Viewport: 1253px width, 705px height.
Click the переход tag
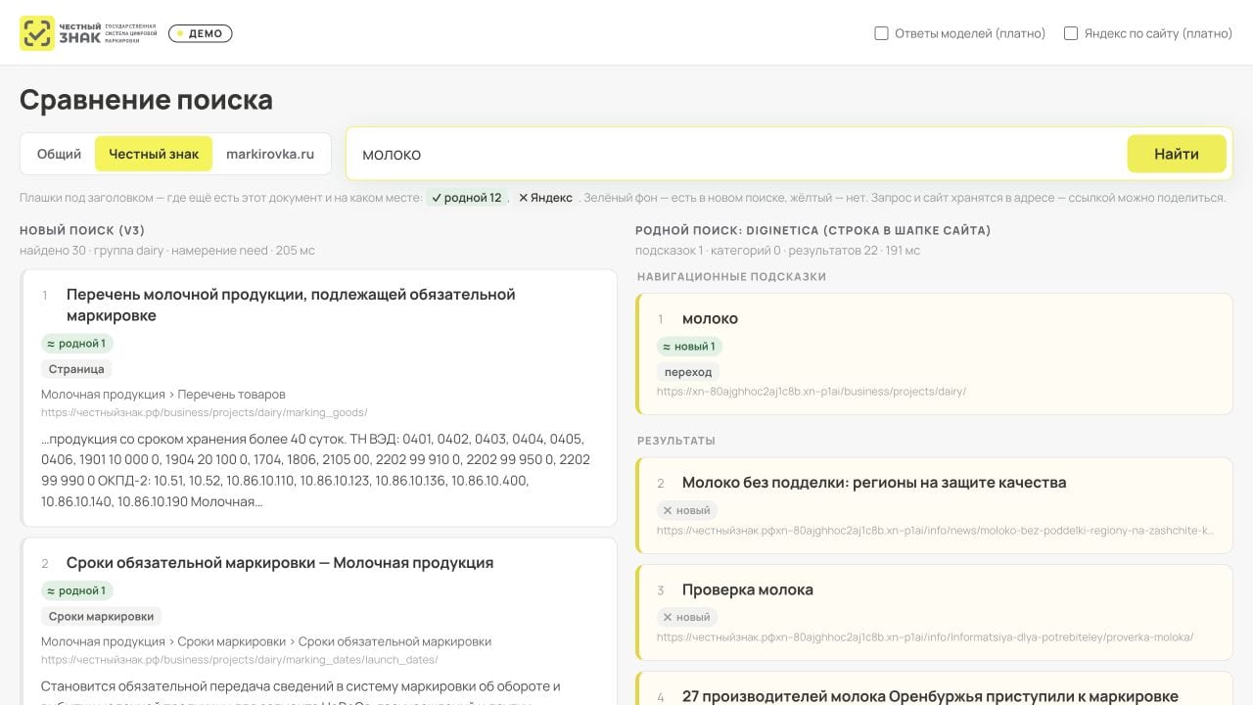(688, 372)
